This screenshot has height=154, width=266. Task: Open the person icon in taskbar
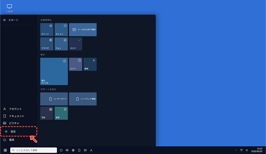pos(91,150)
